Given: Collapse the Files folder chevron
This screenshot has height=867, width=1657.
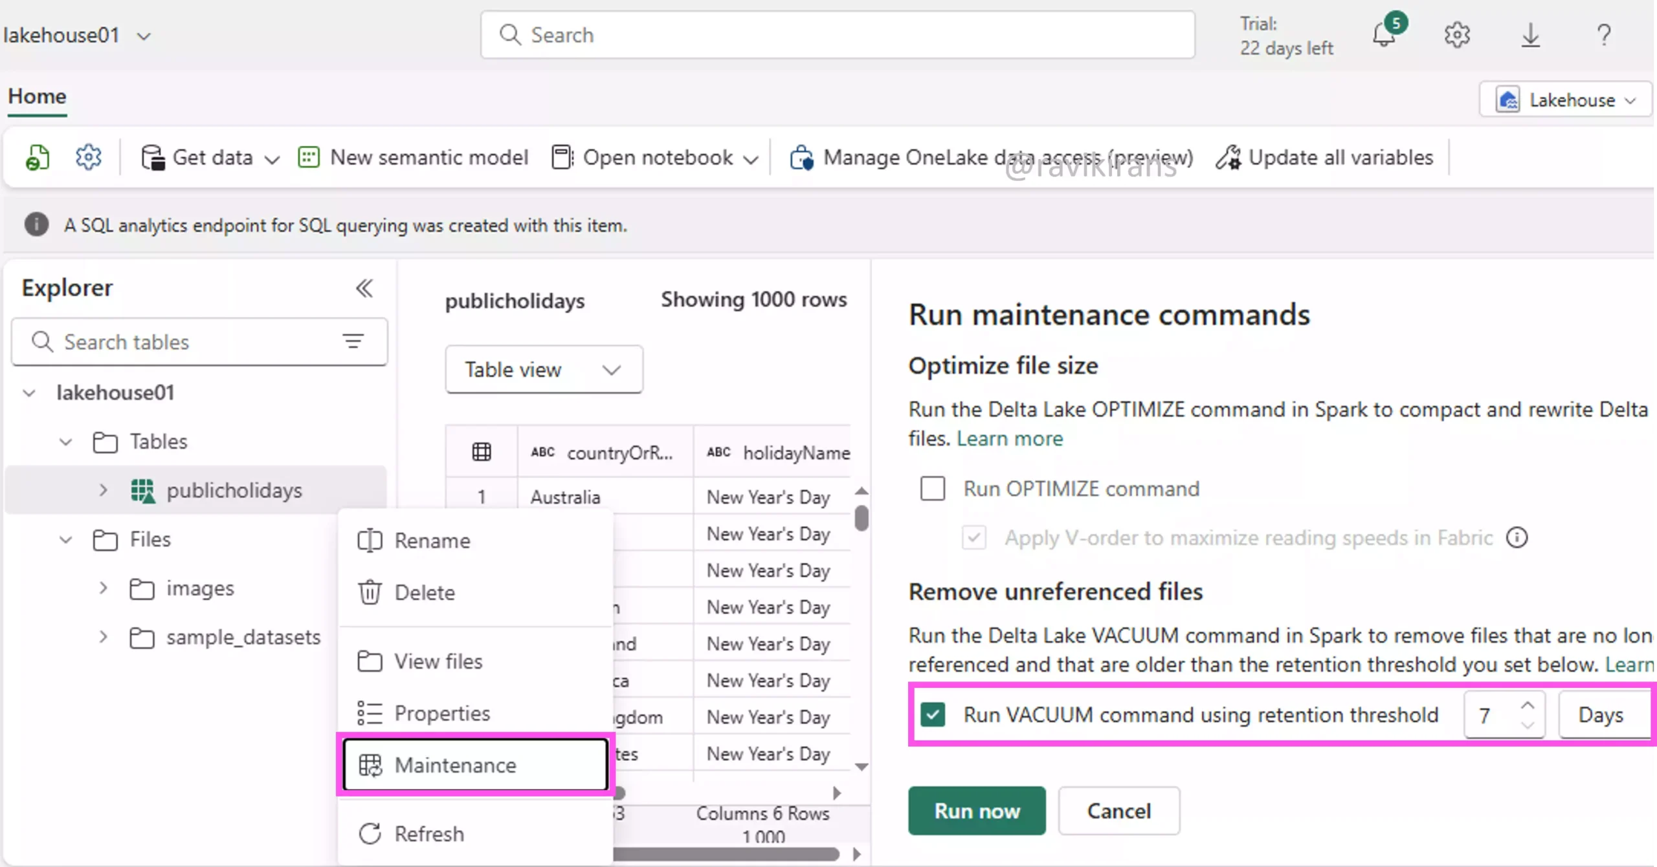Looking at the screenshot, I should [x=65, y=539].
